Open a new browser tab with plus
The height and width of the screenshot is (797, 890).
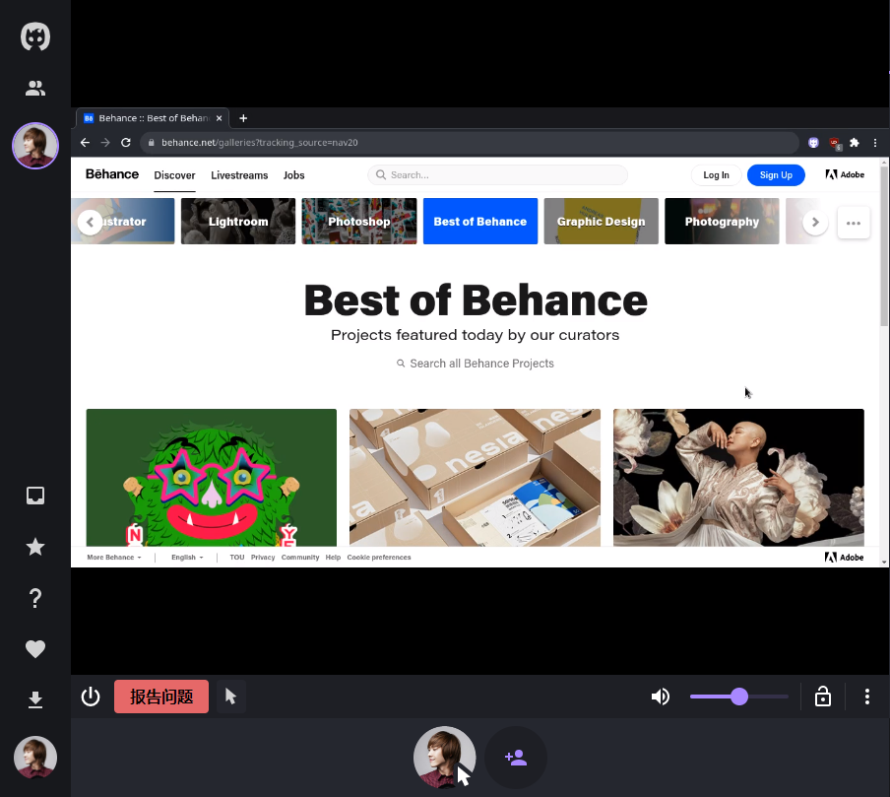point(243,118)
